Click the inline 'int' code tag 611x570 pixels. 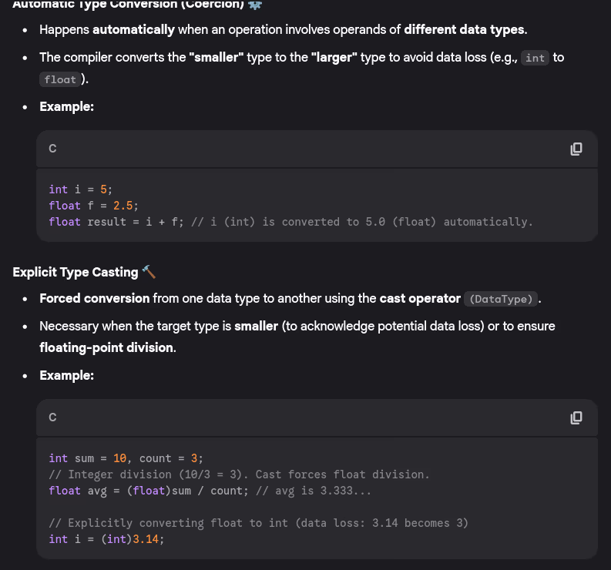535,59
